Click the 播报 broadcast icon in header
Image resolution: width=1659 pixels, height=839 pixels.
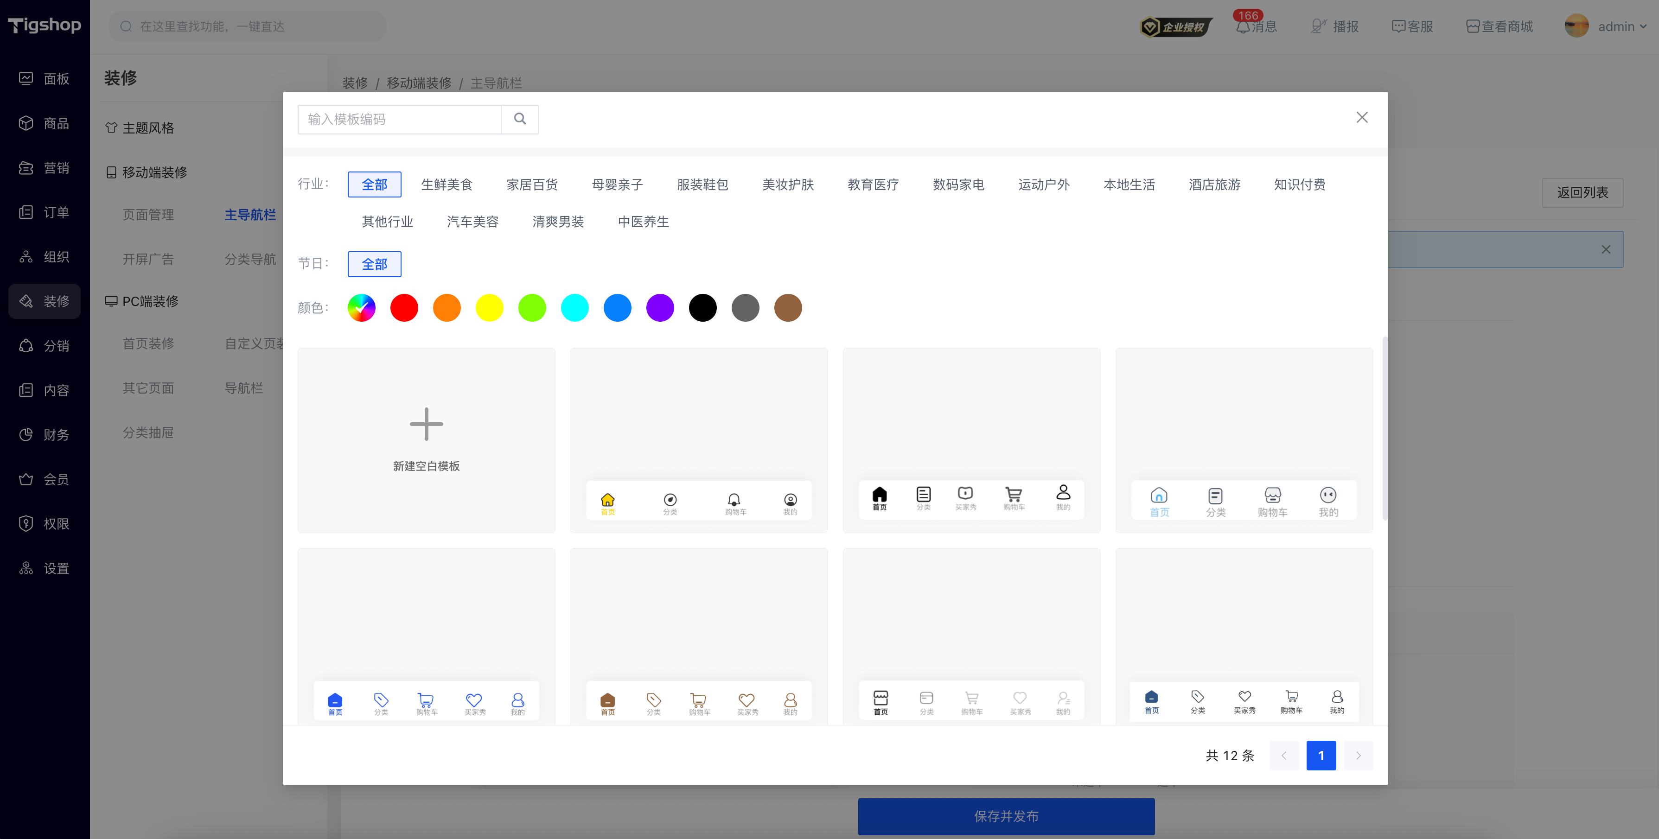1319,26
